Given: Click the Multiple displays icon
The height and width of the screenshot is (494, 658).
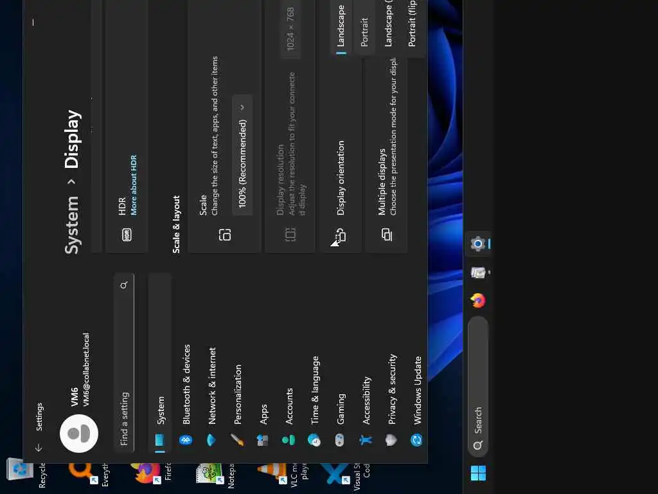Looking at the screenshot, I should (387, 234).
